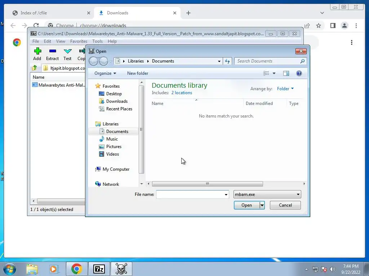Click the Back button in Open dialog
The image size is (369, 276).
click(x=94, y=61)
